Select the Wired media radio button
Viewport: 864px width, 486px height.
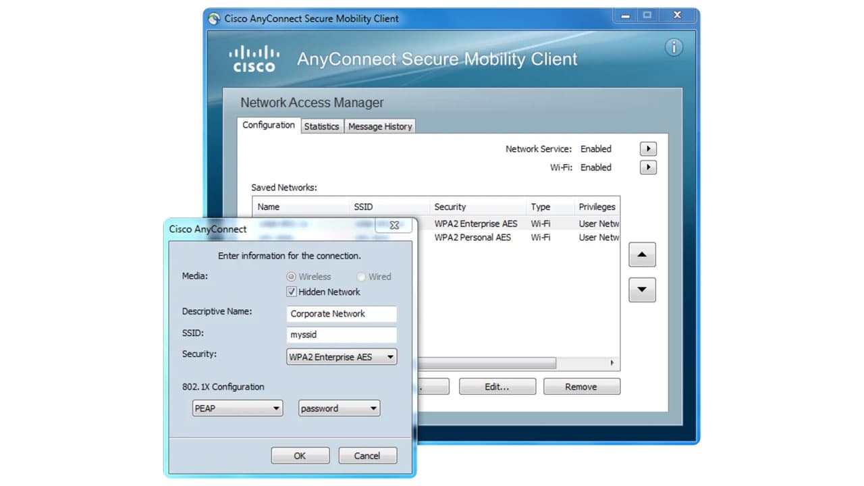(x=362, y=276)
